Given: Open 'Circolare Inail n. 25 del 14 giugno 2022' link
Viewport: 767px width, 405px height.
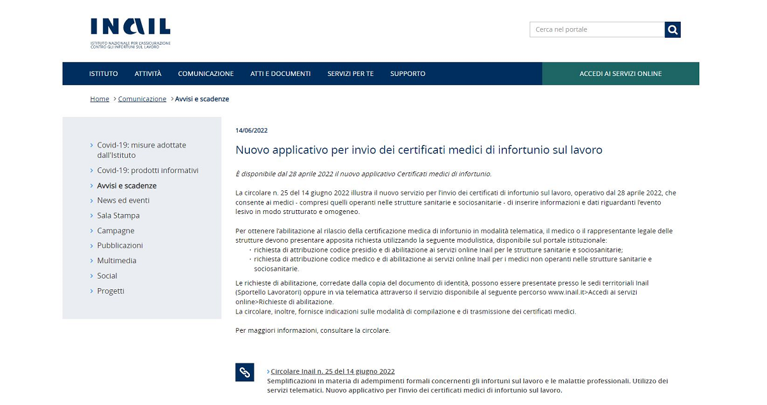Looking at the screenshot, I should pos(332,372).
